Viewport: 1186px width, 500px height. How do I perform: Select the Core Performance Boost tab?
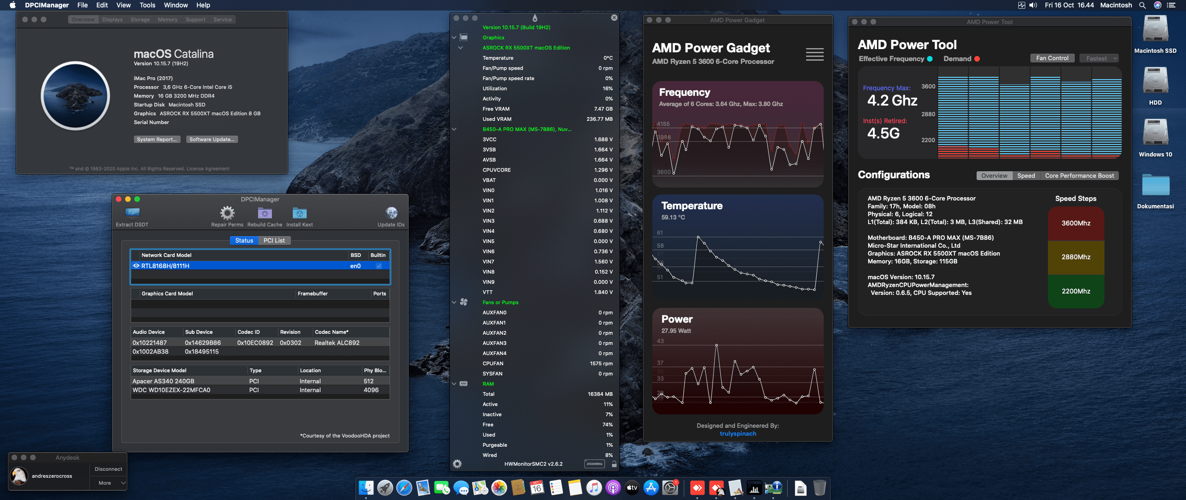[1079, 175]
